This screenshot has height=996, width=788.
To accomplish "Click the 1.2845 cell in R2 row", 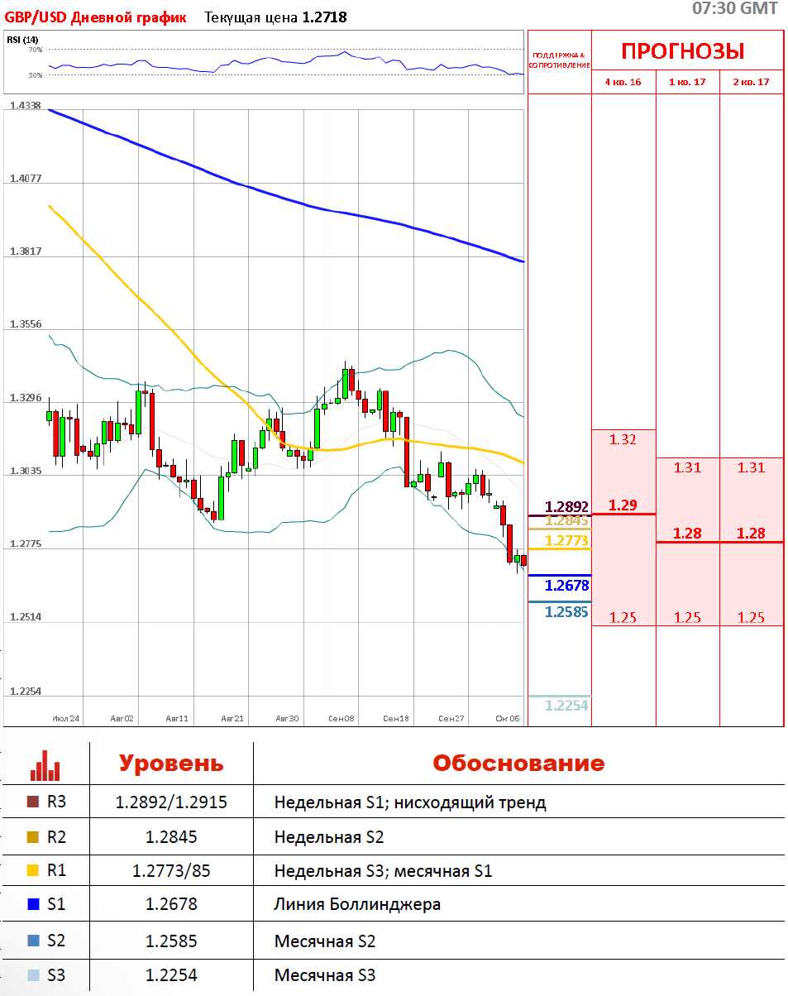I will click(x=171, y=837).
